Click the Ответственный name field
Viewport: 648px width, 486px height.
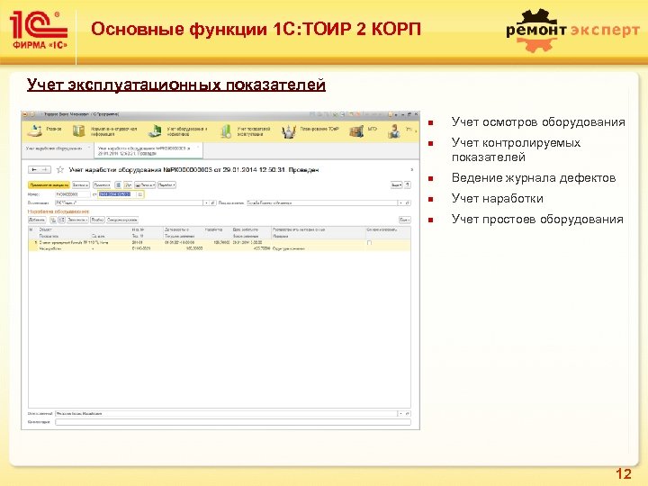[226, 413]
